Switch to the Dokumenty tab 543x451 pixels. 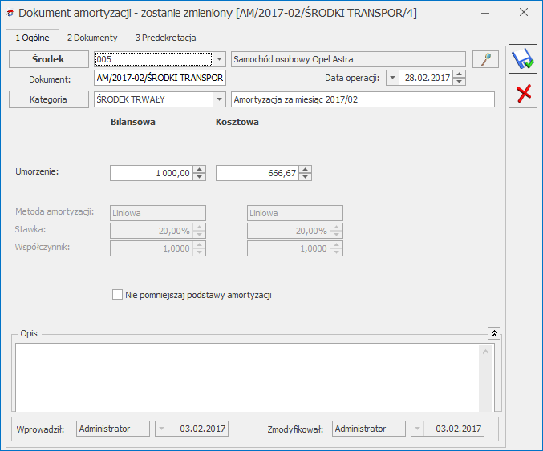click(x=92, y=38)
